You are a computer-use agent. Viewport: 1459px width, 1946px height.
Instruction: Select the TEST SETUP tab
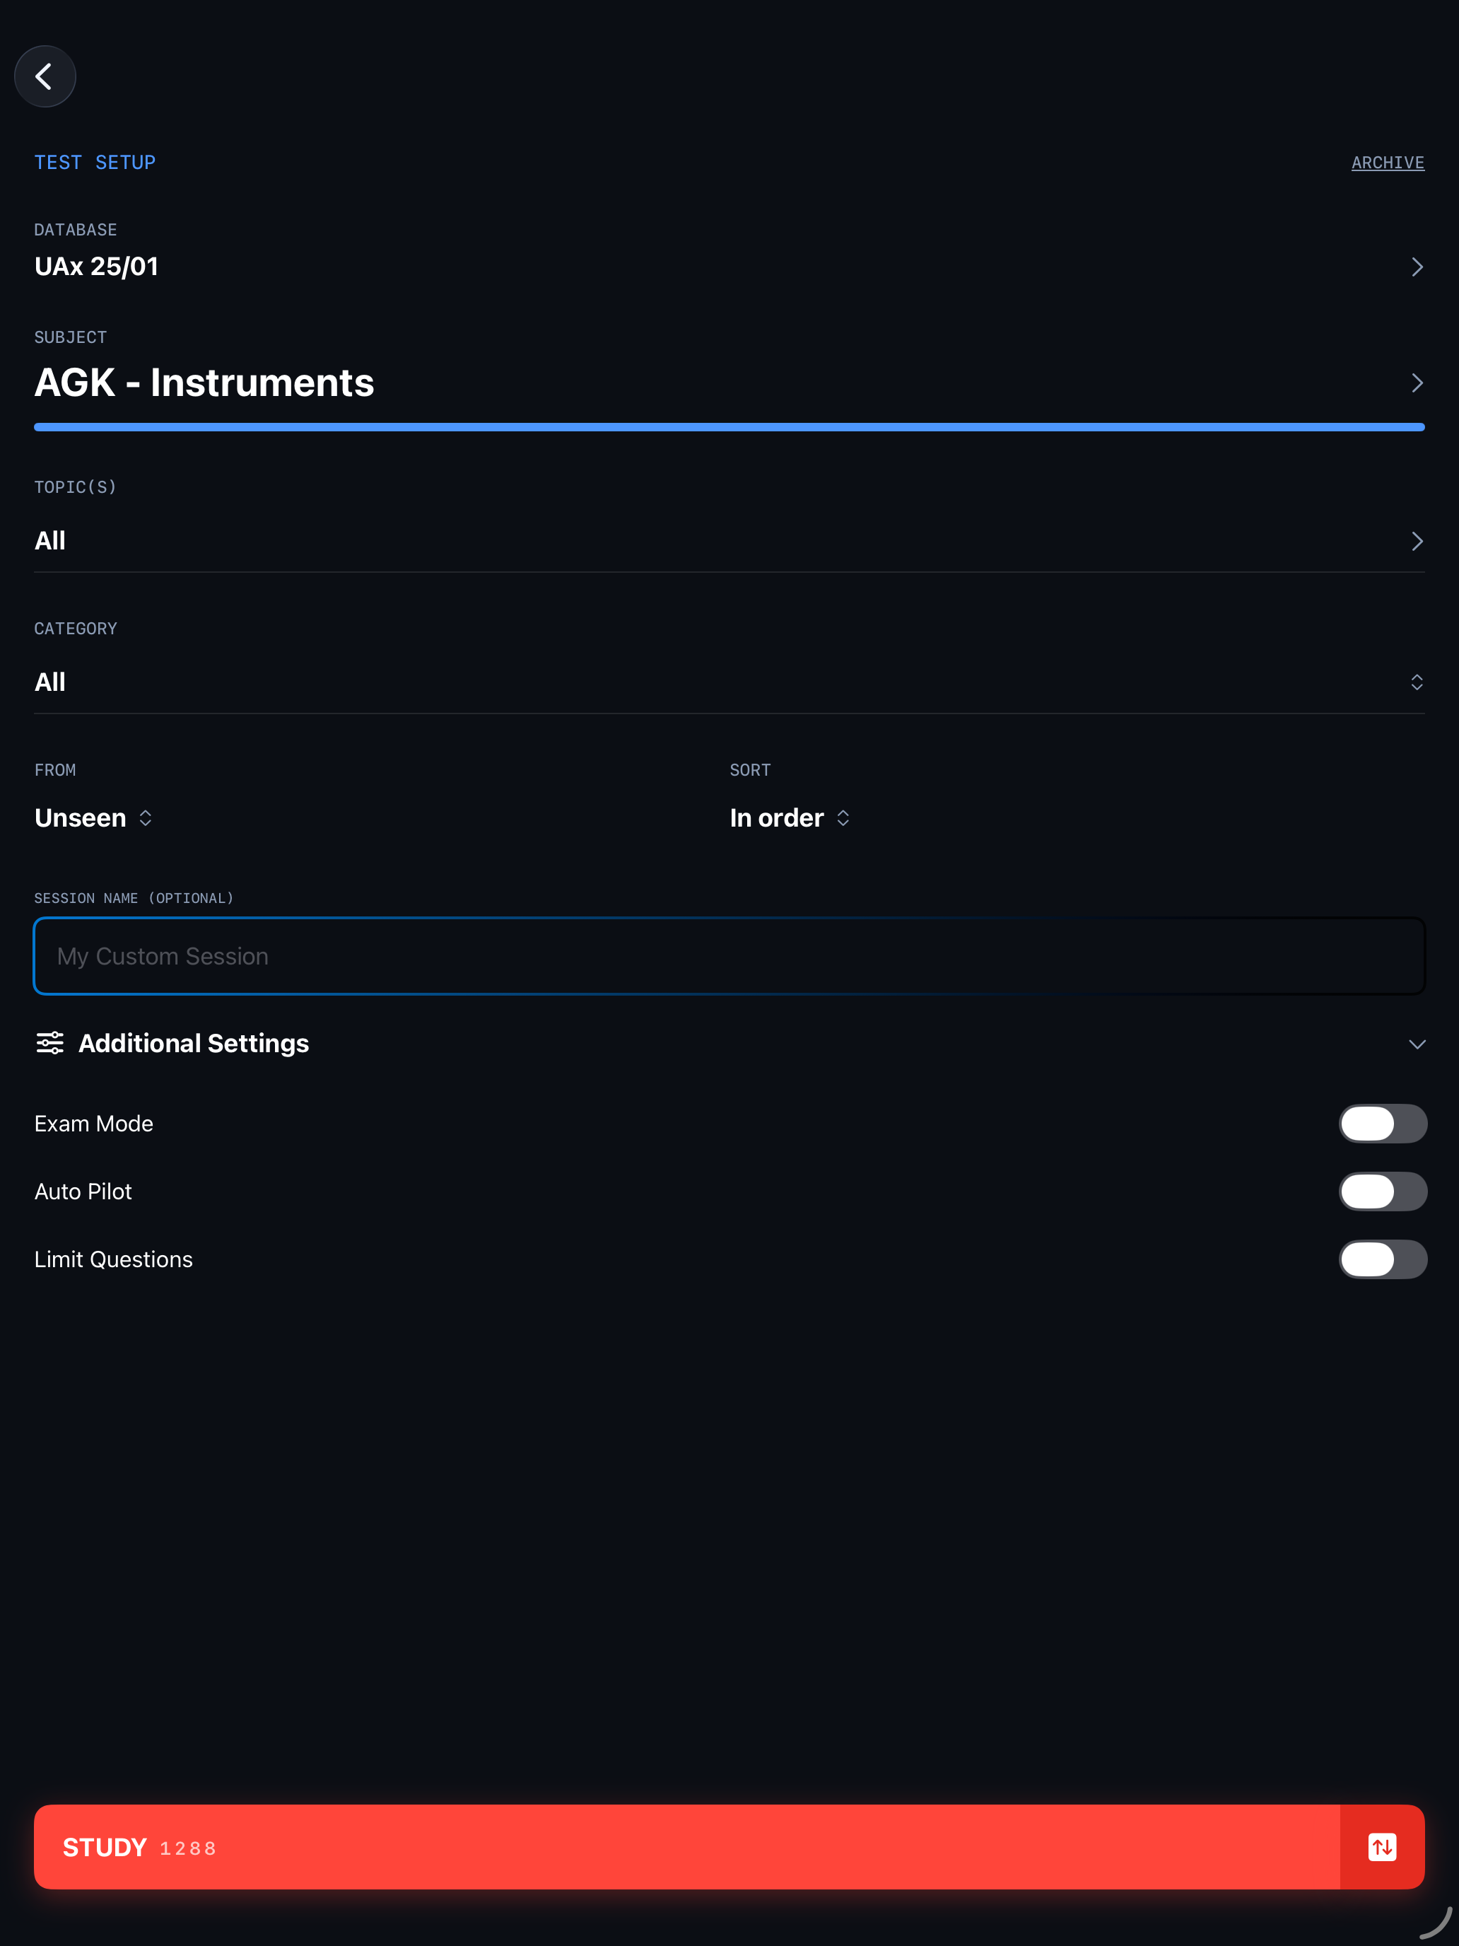point(95,162)
